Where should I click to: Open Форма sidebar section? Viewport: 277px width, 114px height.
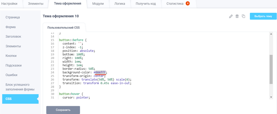[x=11, y=27]
